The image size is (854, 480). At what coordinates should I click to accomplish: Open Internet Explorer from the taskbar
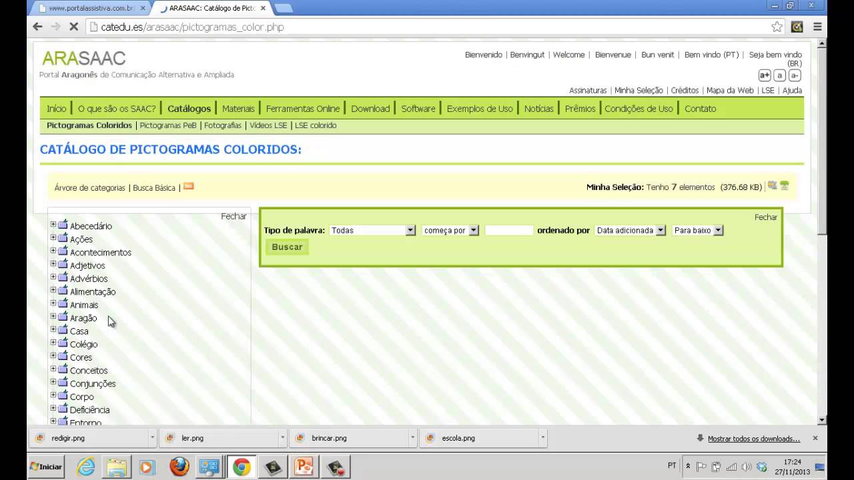point(86,467)
